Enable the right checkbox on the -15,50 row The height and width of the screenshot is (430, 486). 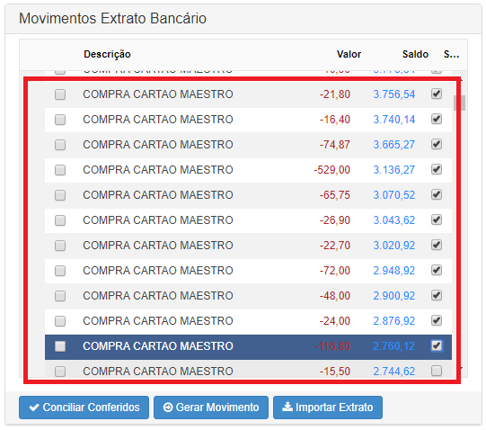coord(437,371)
